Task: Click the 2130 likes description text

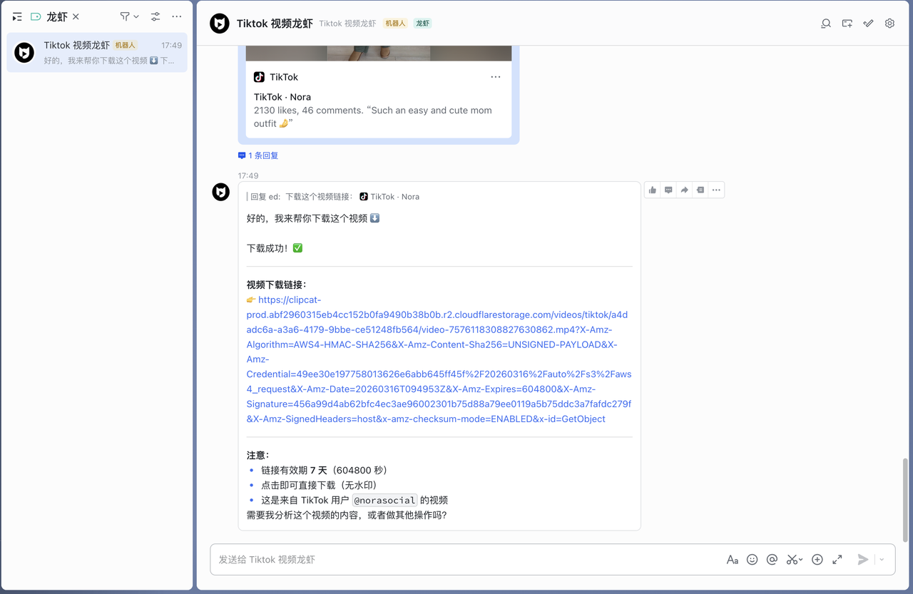Action: coord(372,117)
